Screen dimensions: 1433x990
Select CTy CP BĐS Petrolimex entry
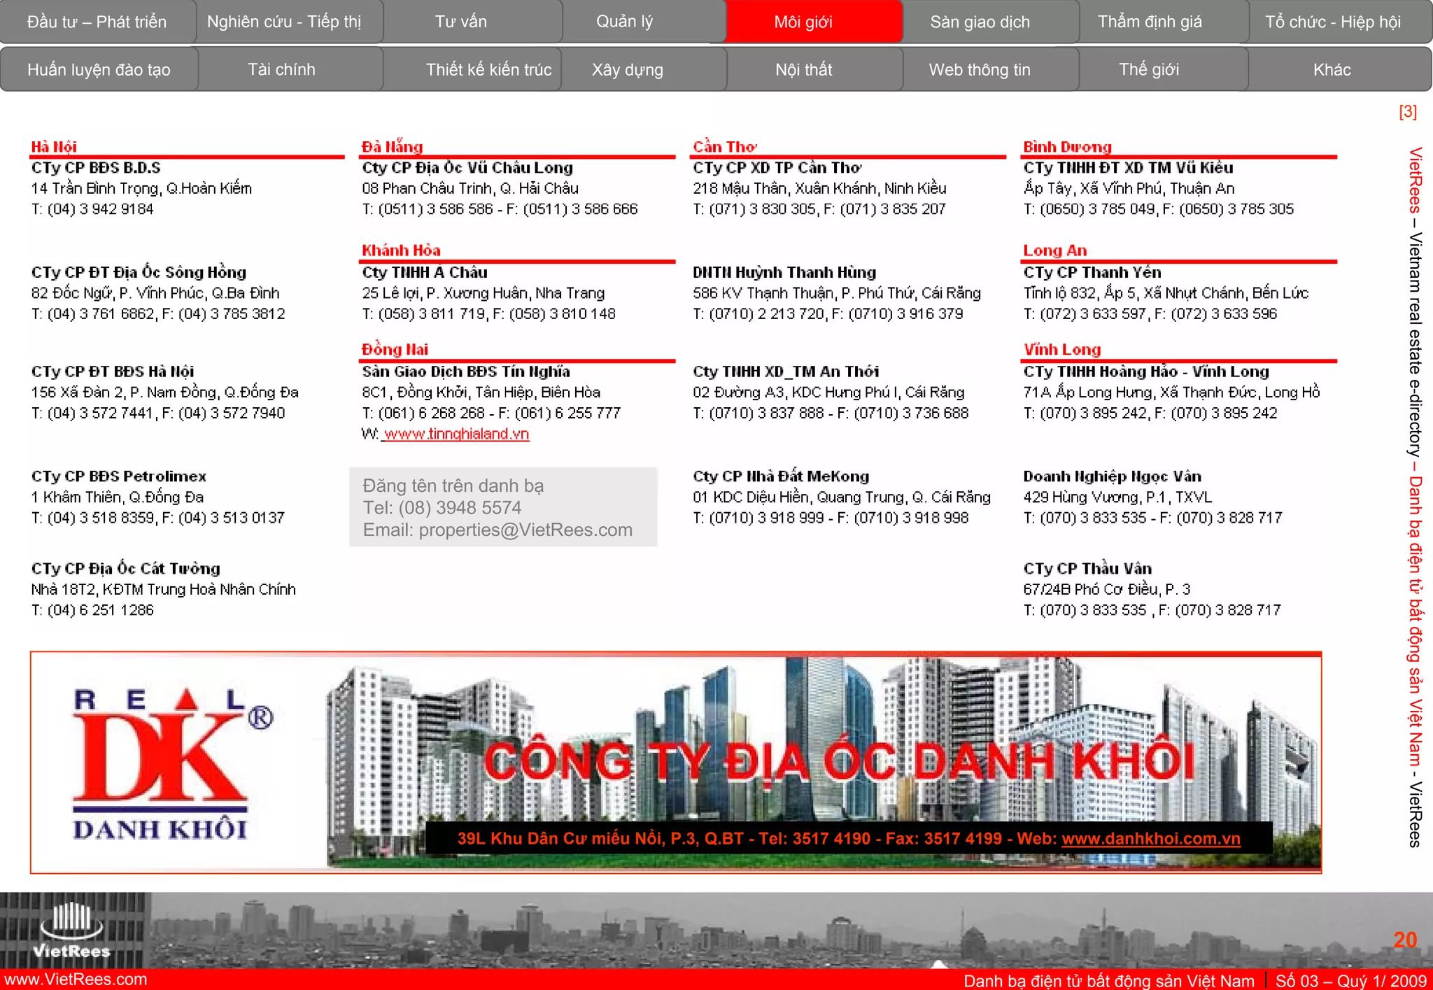[x=119, y=476]
